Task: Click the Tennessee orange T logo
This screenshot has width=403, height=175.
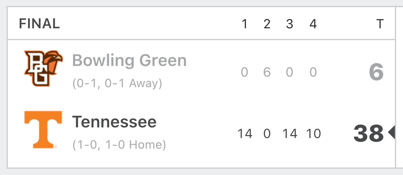Action: coord(43,130)
